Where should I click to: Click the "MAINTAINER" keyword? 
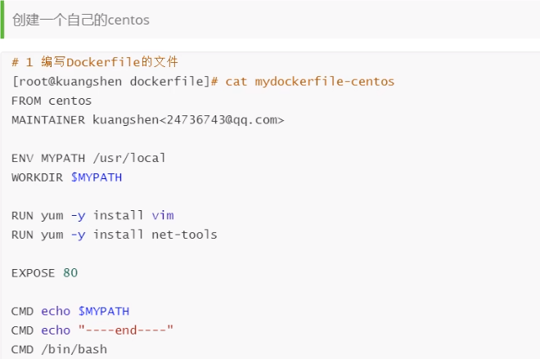tap(47, 119)
